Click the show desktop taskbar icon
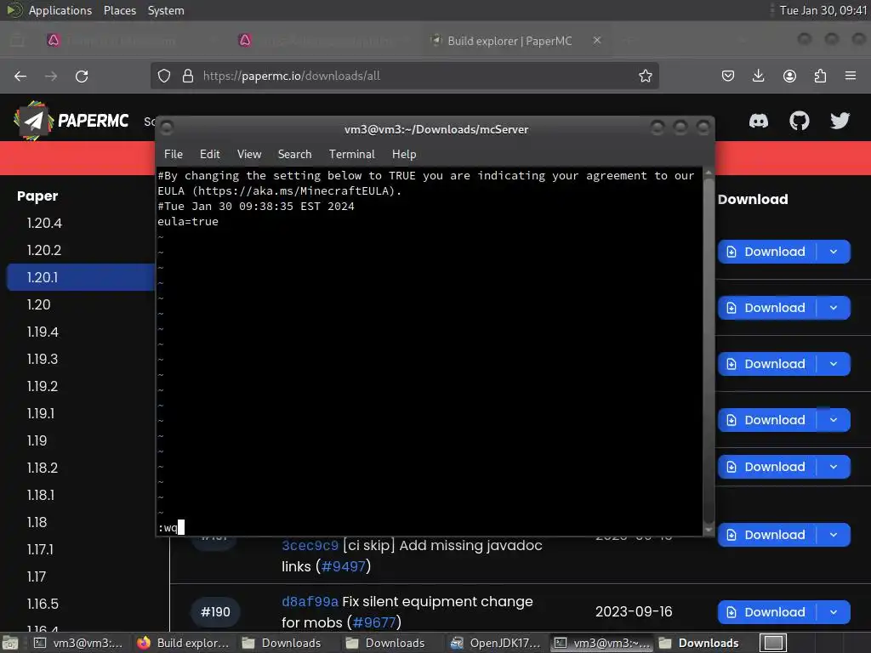Image resolution: width=871 pixels, height=653 pixels. tap(9, 643)
